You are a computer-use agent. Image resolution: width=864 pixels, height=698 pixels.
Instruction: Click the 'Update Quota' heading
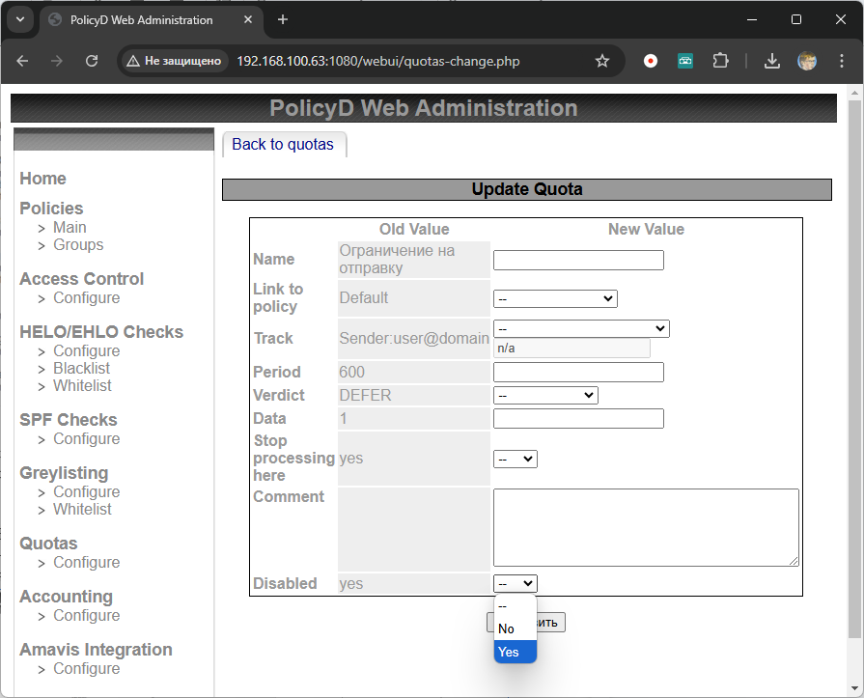527,189
